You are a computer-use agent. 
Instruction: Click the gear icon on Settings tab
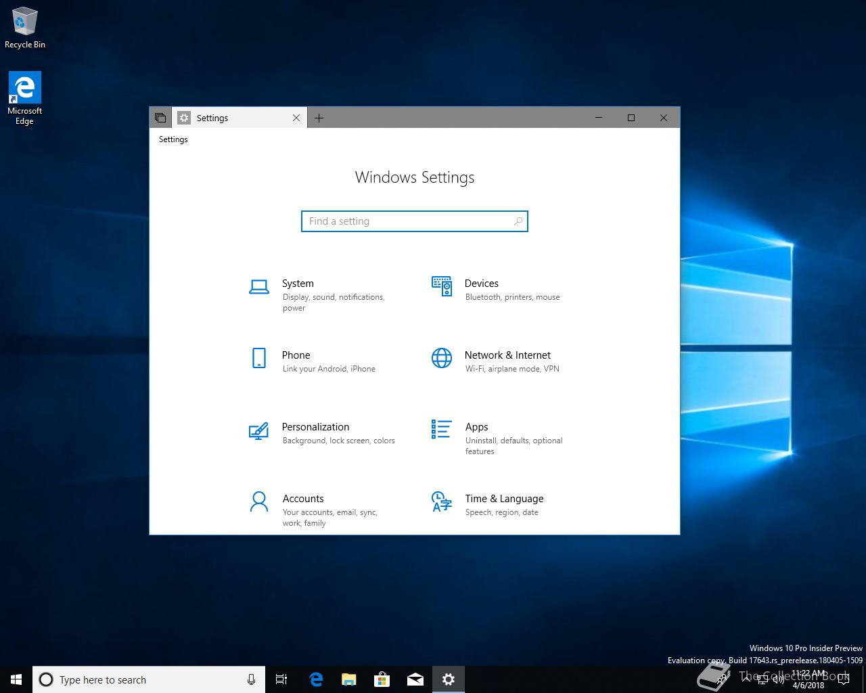point(184,118)
